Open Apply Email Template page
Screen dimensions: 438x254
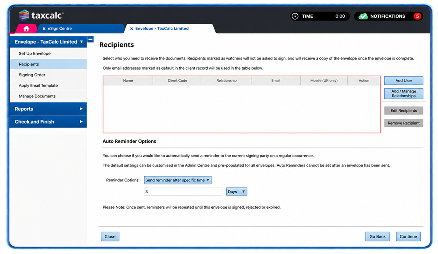48,85
